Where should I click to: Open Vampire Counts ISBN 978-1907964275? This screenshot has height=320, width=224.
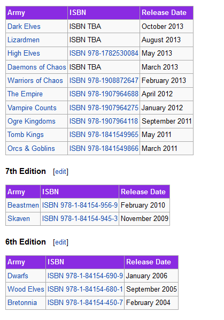[104, 108]
